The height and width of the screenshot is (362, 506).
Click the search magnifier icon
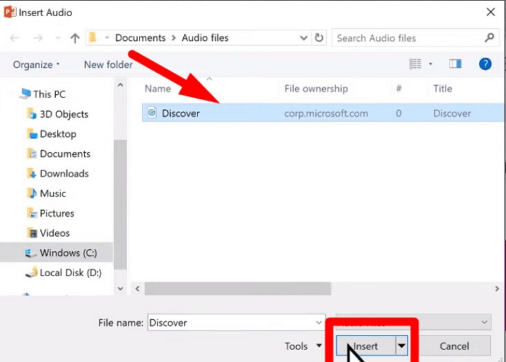click(x=489, y=38)
